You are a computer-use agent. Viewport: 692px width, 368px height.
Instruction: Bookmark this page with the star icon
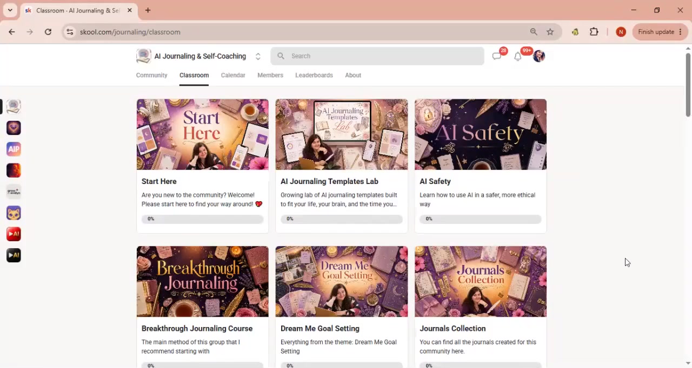[550, 32]
